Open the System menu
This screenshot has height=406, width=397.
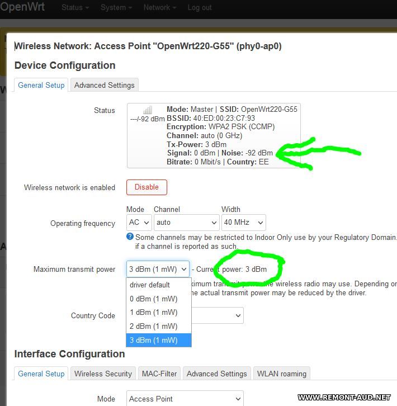click(116, 7)
